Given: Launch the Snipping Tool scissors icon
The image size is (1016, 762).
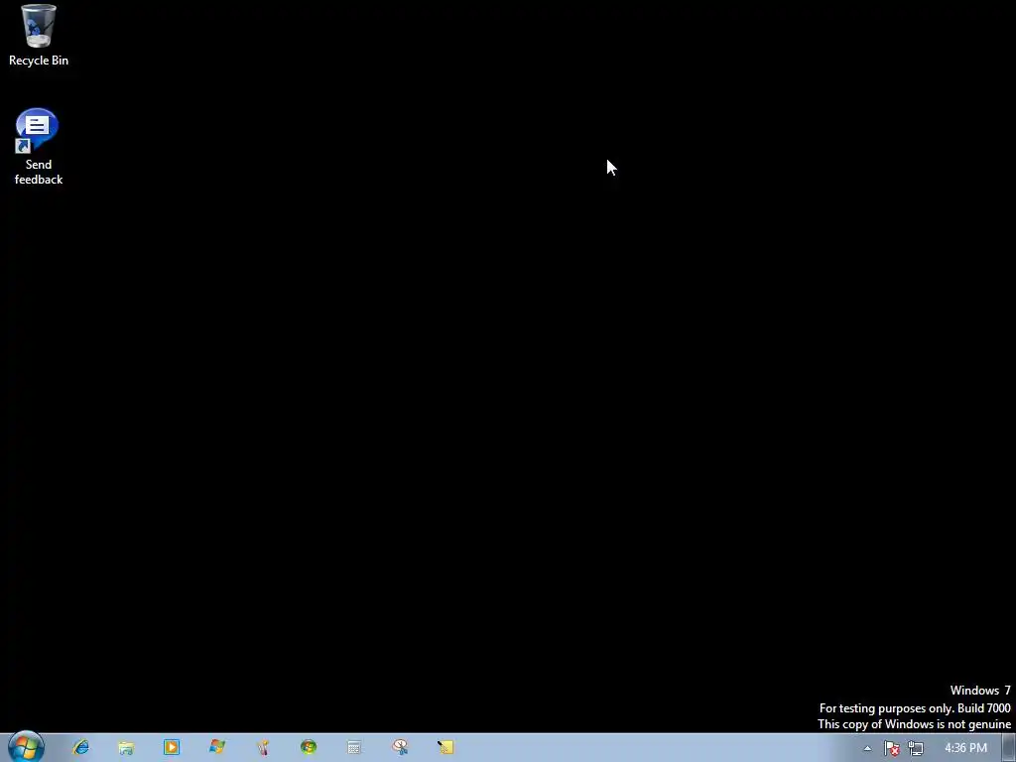Looking at the screenshot, I should point(400,747).
